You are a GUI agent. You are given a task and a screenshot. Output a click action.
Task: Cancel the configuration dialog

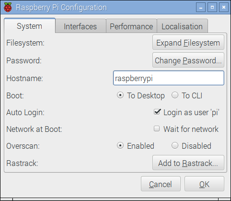point(161,184)
